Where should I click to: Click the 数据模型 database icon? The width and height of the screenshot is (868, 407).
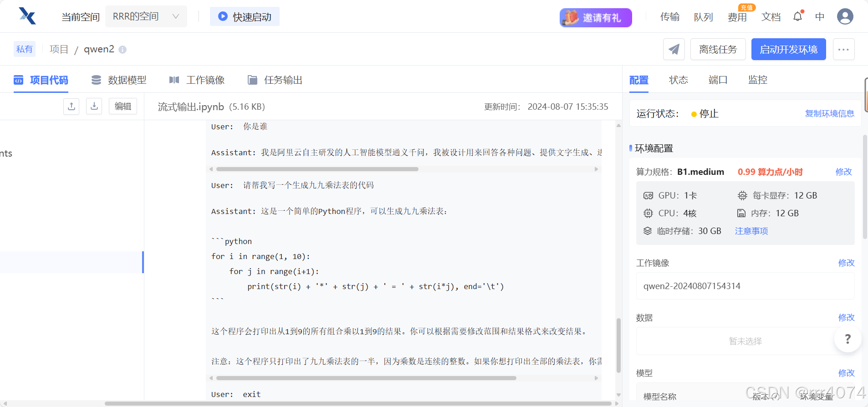[x=96, y=80]
